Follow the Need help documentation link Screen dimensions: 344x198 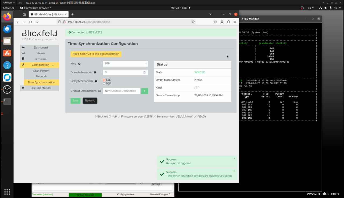(96, 54)
